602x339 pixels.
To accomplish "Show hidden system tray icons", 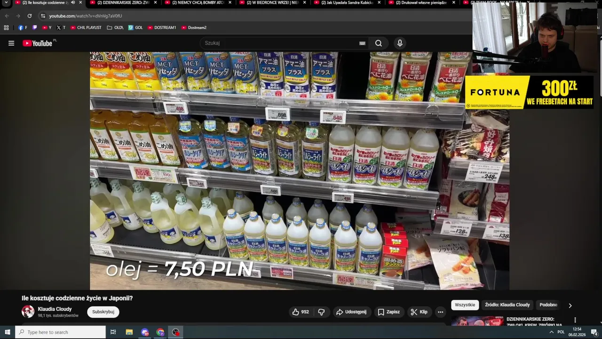I will pyautogui.click(x=551, y=332).
